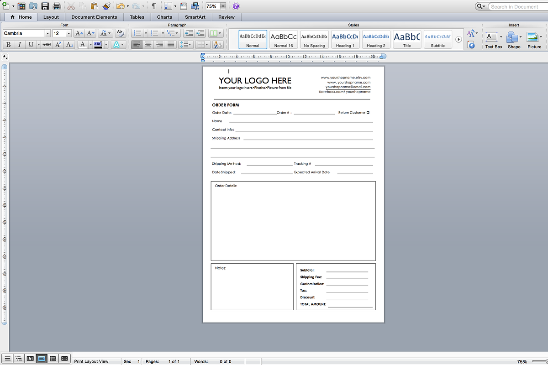Click the Cut scissors icon

click(71, 6)
